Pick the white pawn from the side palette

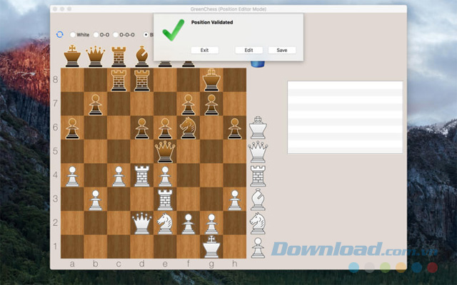258,248
